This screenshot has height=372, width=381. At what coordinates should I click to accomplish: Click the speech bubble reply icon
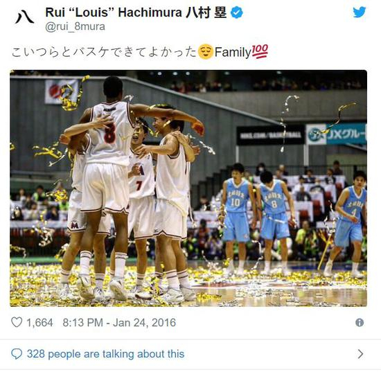pyautogui.click(x=17, y=354)
